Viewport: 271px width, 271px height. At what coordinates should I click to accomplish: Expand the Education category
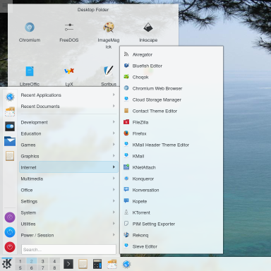pos(68,133)
